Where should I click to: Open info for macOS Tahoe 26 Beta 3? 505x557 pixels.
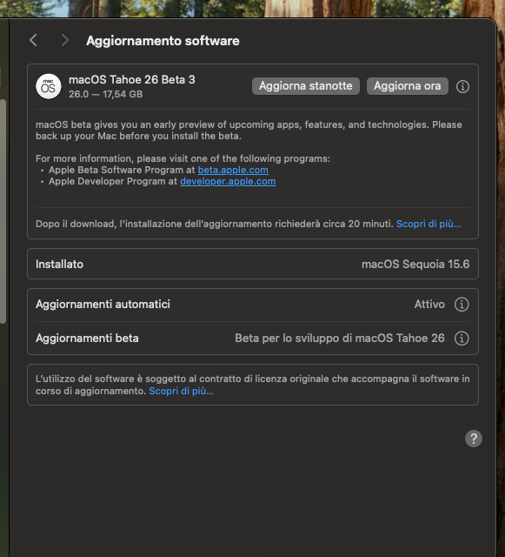point(462,86)
